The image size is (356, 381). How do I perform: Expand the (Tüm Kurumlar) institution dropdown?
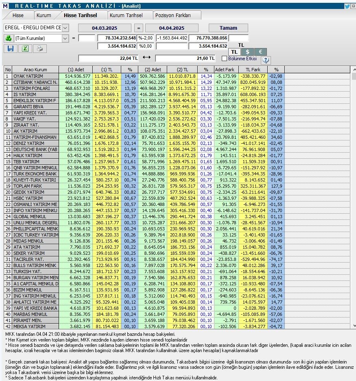point(66,38)
